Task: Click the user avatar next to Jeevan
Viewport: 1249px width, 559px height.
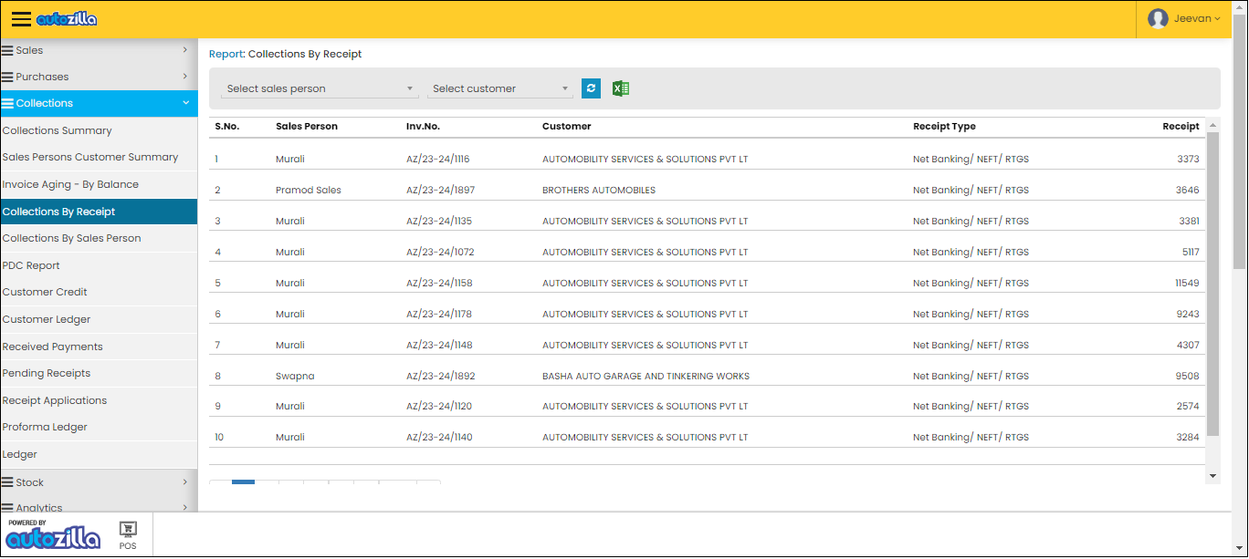Action: (x=1158, y=19)
